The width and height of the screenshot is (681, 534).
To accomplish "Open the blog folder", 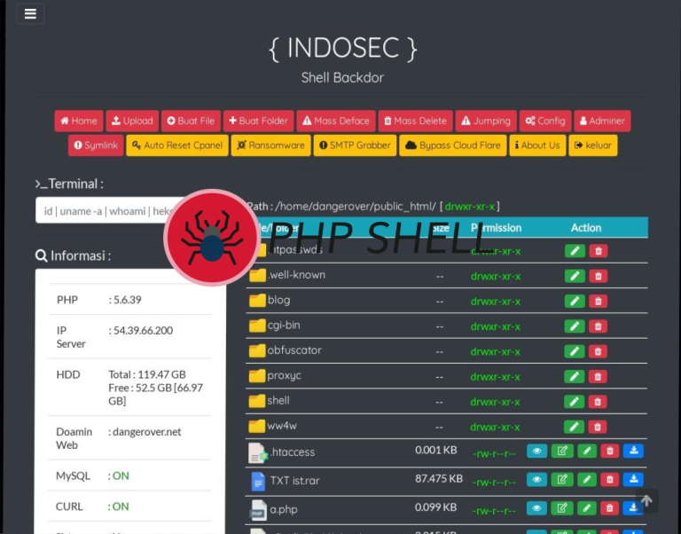I will coord(278,300).
